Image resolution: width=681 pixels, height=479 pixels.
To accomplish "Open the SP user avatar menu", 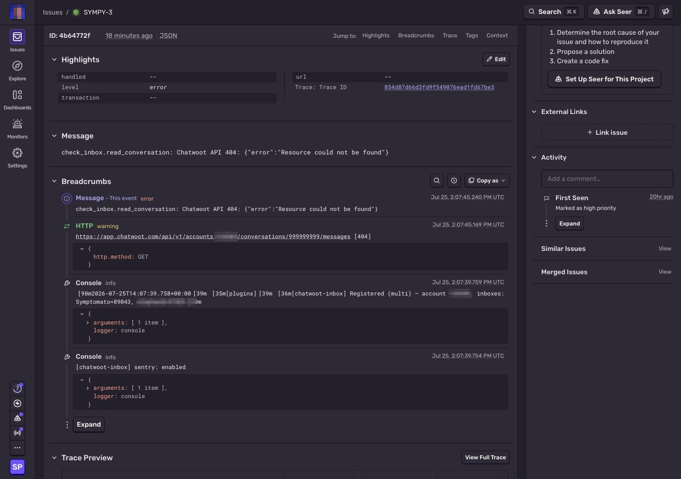I will pos(17,467).
